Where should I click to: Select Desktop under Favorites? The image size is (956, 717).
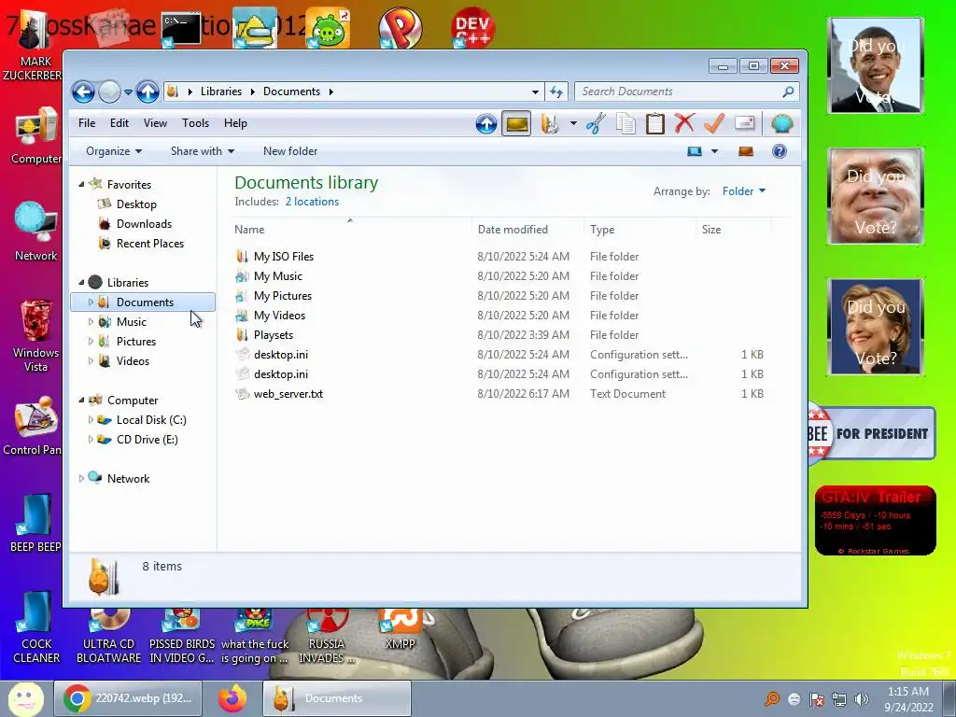tap(136, 204)
